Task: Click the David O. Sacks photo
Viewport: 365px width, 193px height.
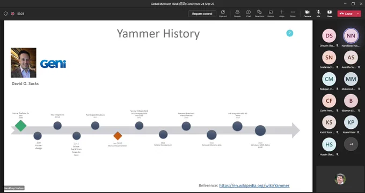Action: coord(24,63)
